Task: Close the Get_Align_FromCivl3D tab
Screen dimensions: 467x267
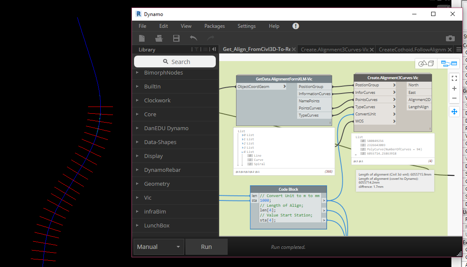Action: (294, 49)
